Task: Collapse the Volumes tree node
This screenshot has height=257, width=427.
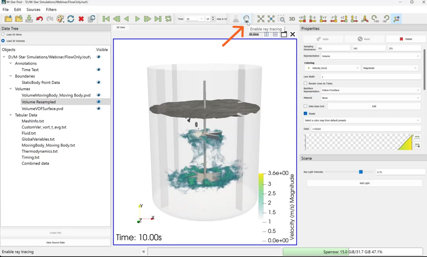Action: (11, 89)
